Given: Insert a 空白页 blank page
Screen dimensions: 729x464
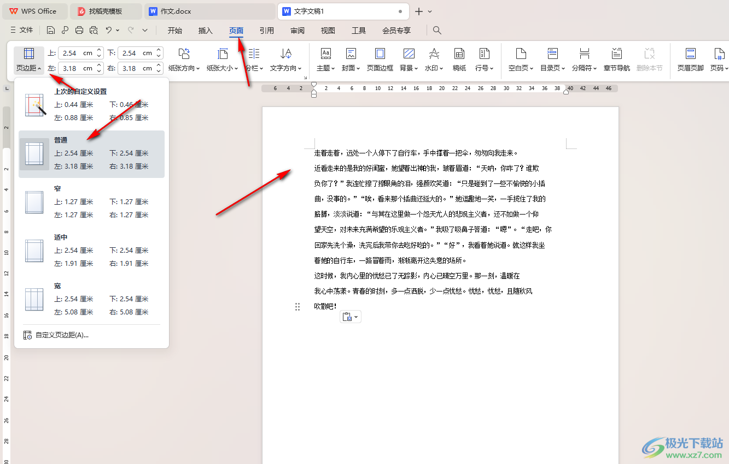Looking at the screenshot, I should coord(521,61).
